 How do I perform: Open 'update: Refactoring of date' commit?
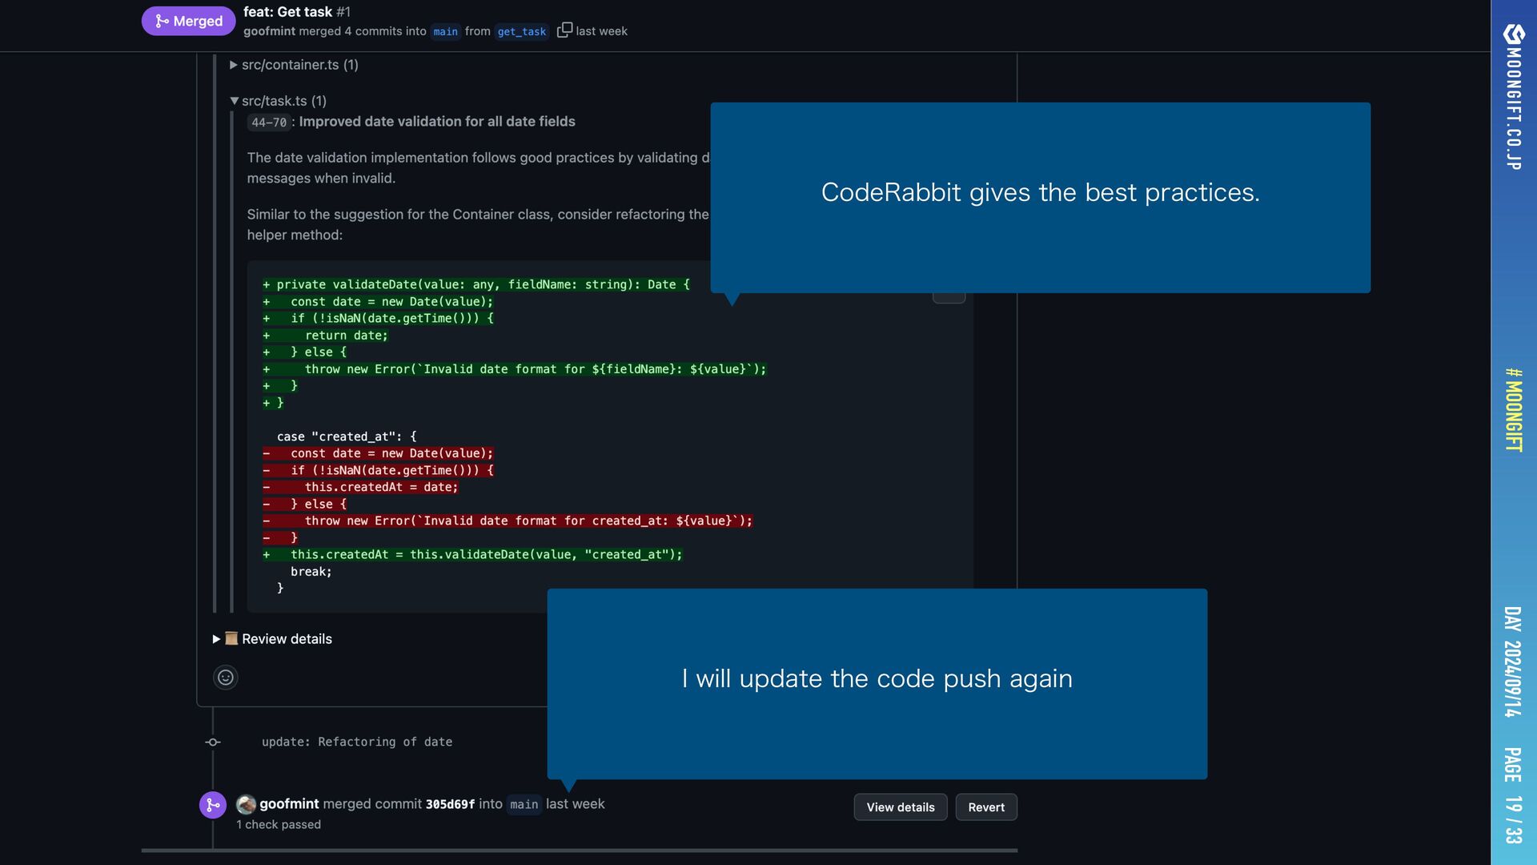(x=357, y=742)
